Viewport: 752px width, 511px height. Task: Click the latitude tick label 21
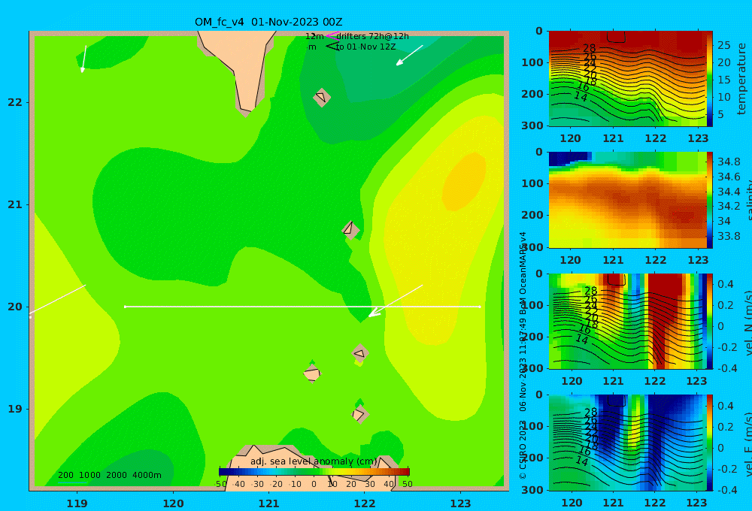[15, 204]
